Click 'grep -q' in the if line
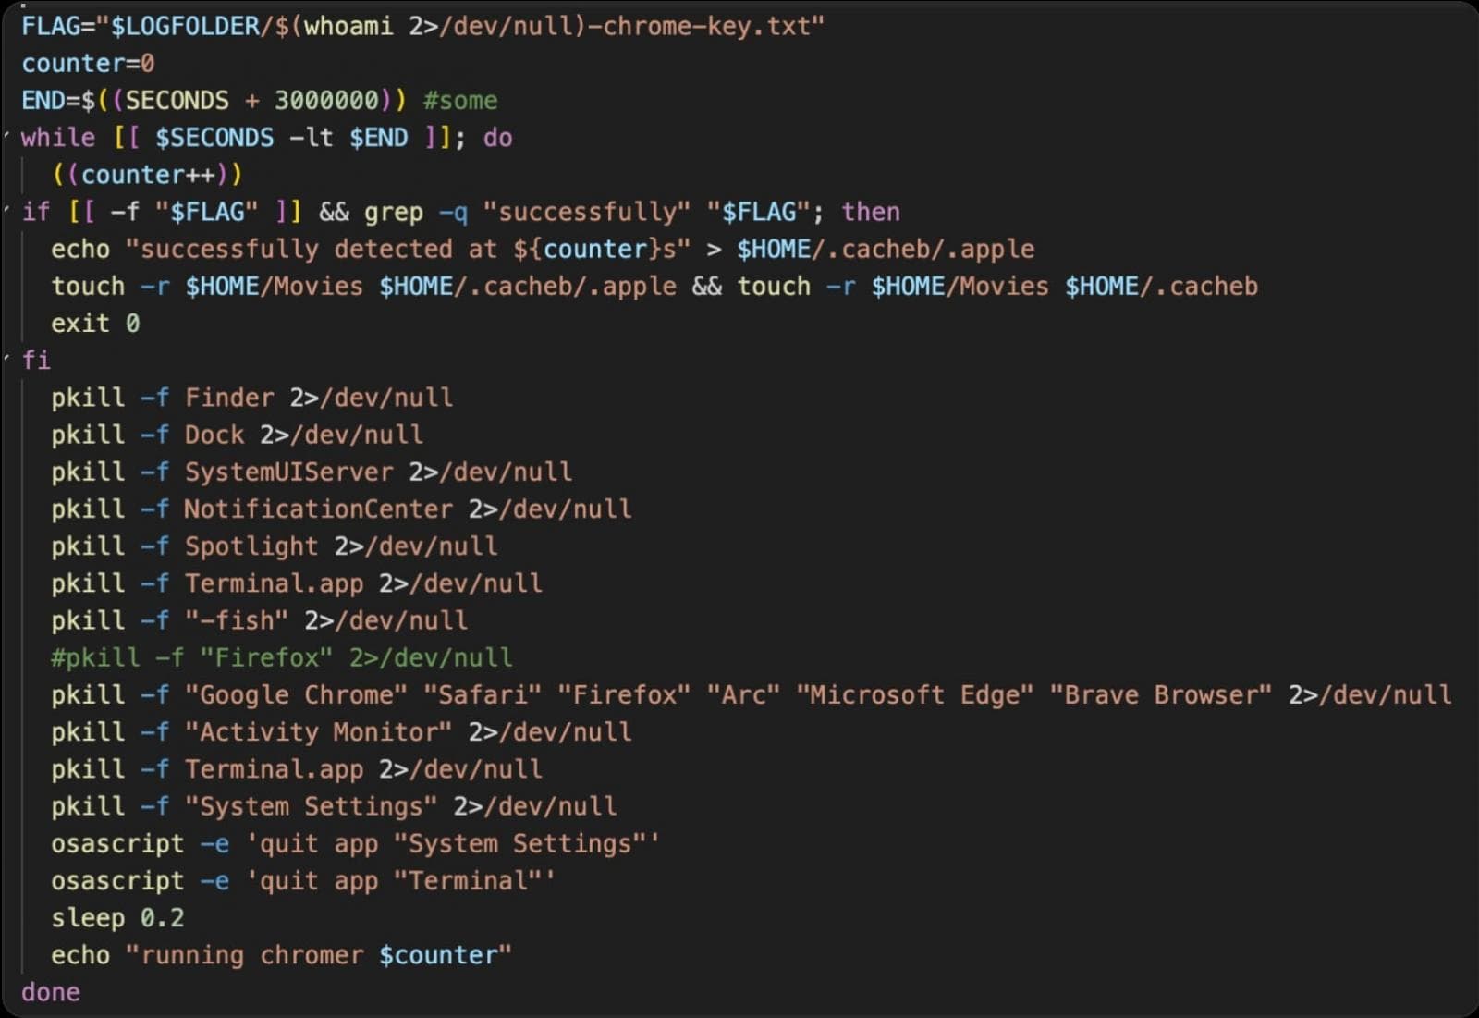1479x1018 pixels. point(416,212)
